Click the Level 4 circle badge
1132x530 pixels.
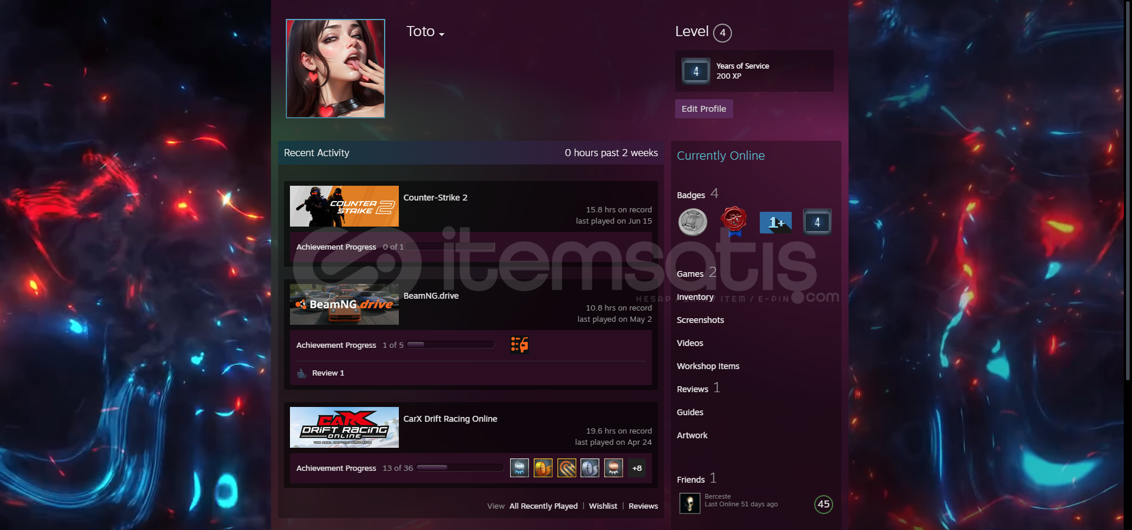723,33
